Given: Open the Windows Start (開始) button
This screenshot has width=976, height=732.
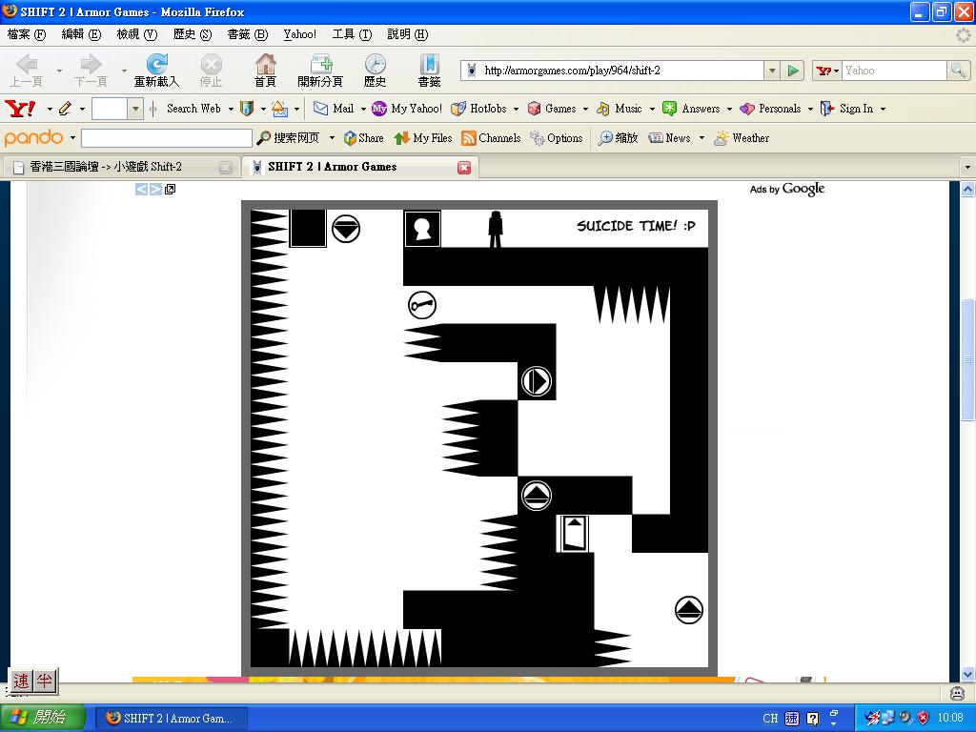Looking at the screenshot, I should pyautogui.click(x=42, y=718).
